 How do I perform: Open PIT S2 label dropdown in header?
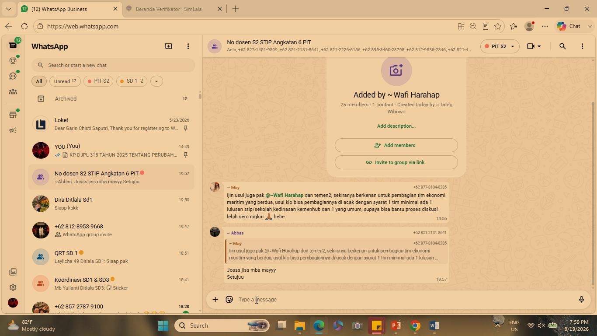click(500, 46)
